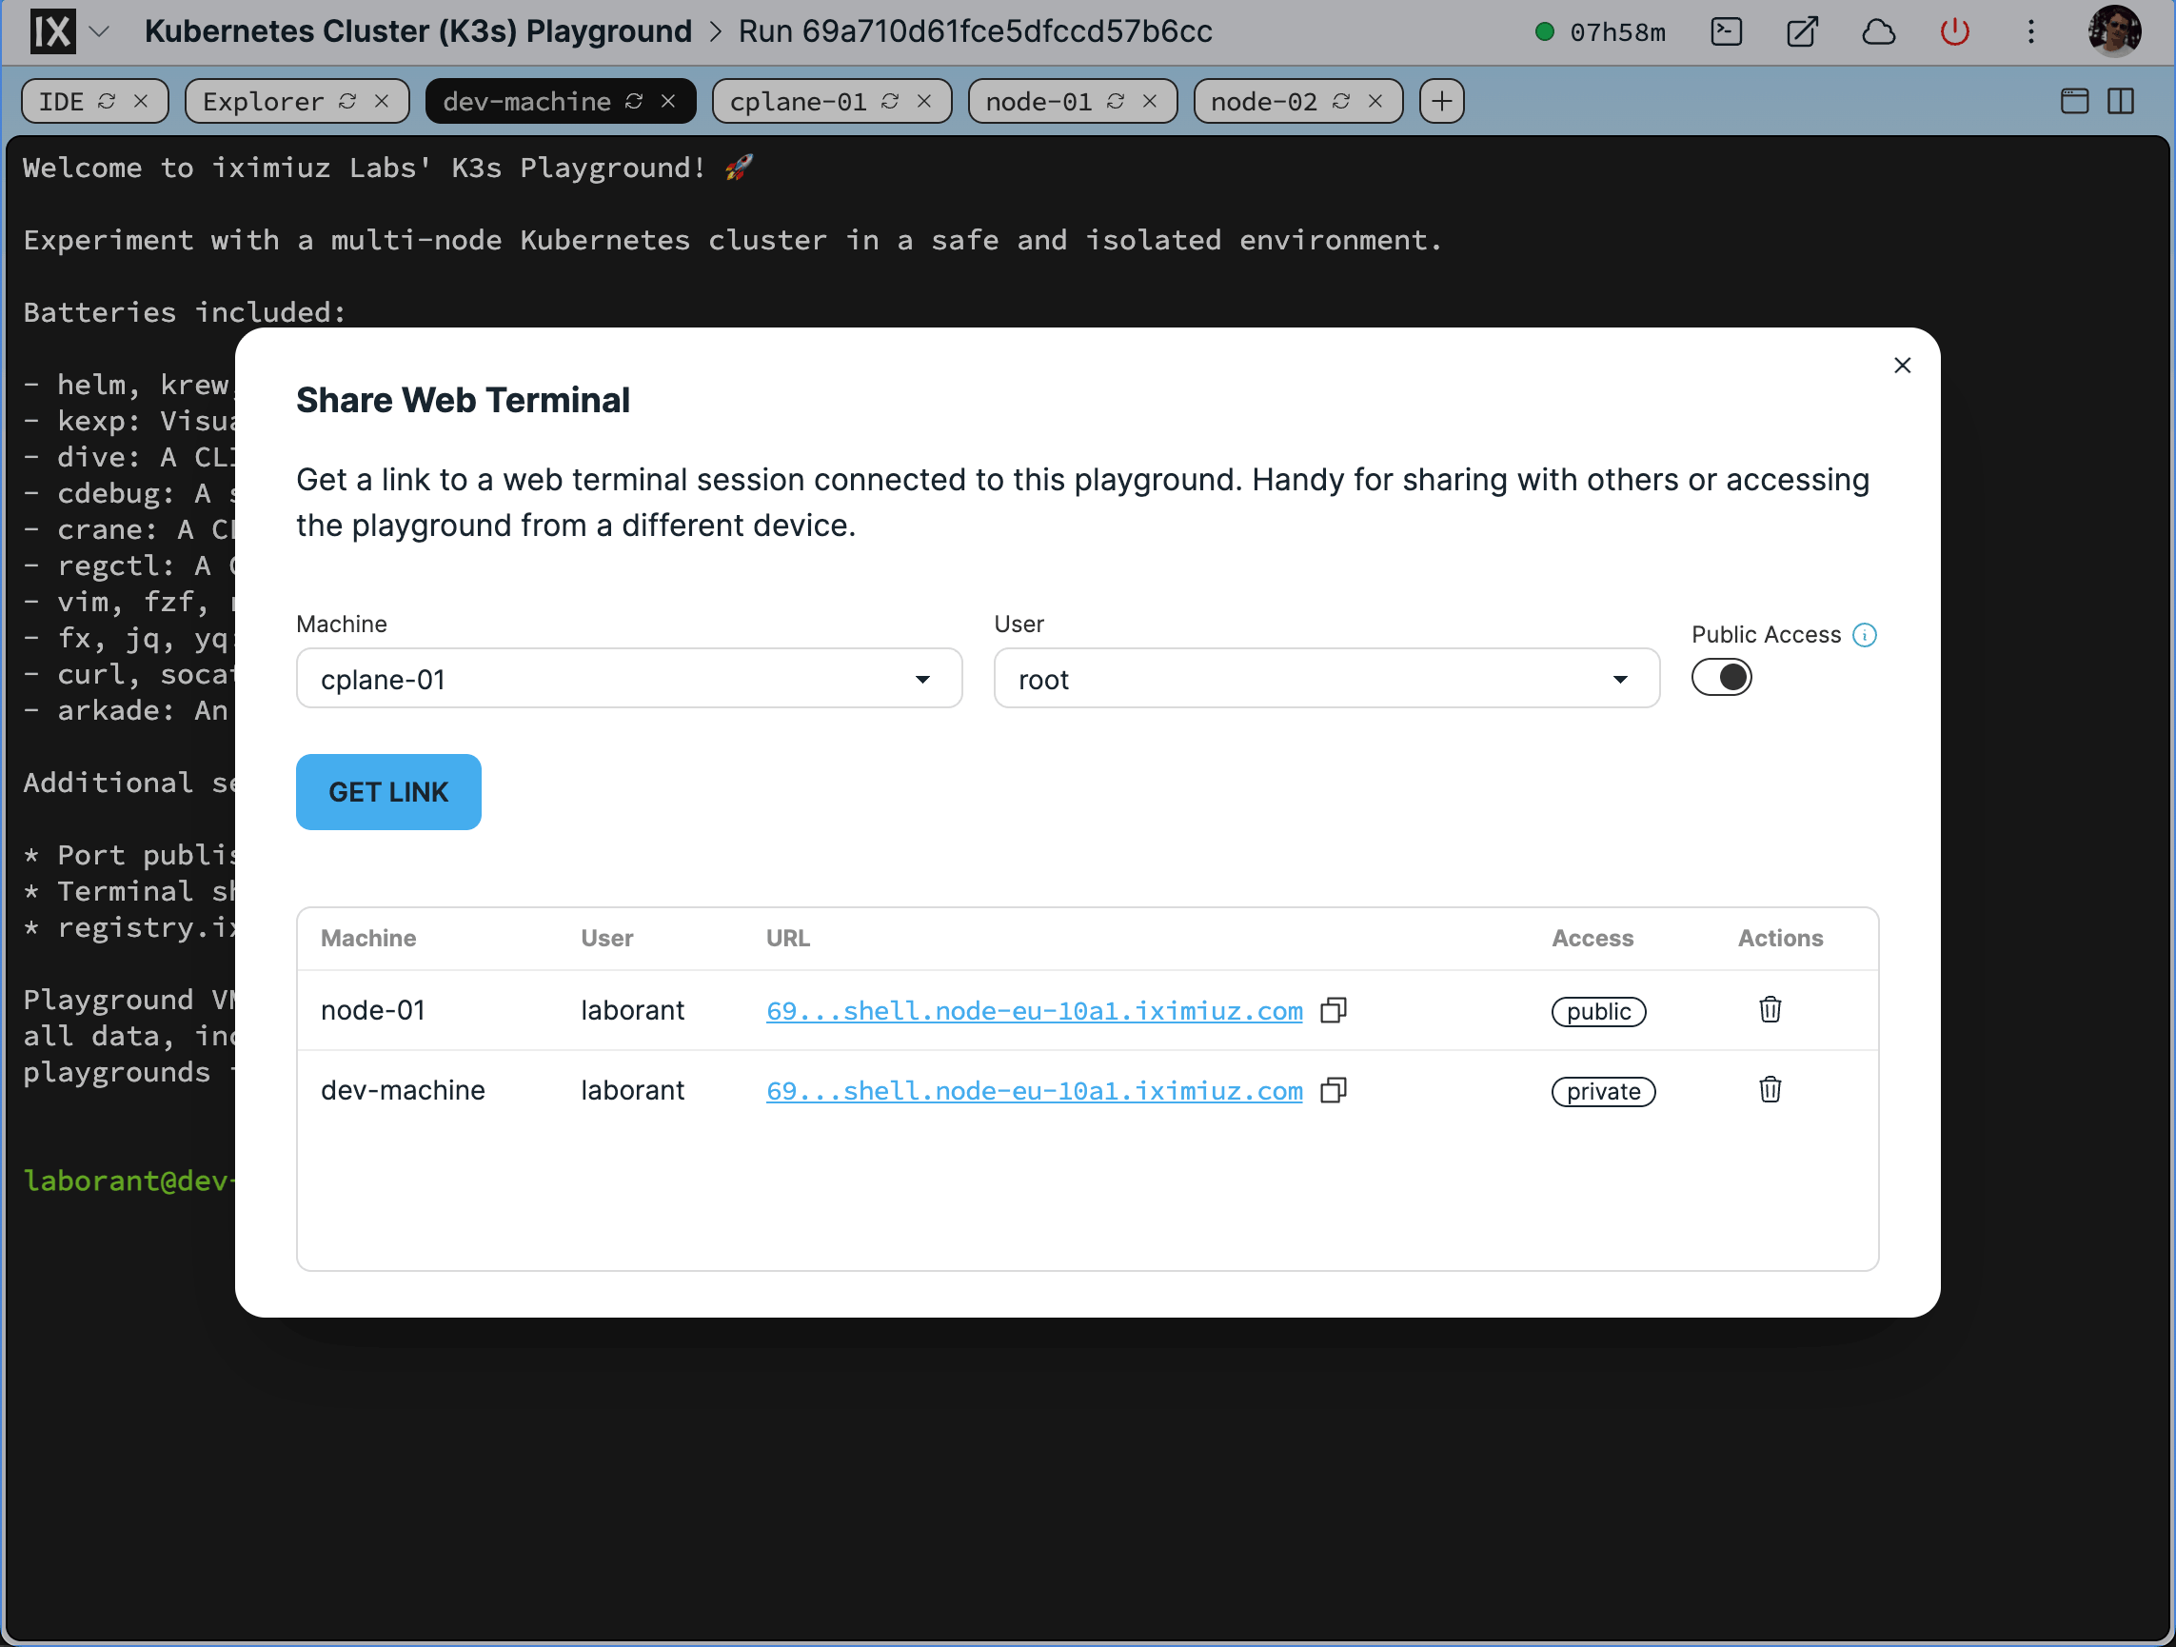
Task: Delete the dev-machine shared link via trash icon
Action: point(1769,1090)
